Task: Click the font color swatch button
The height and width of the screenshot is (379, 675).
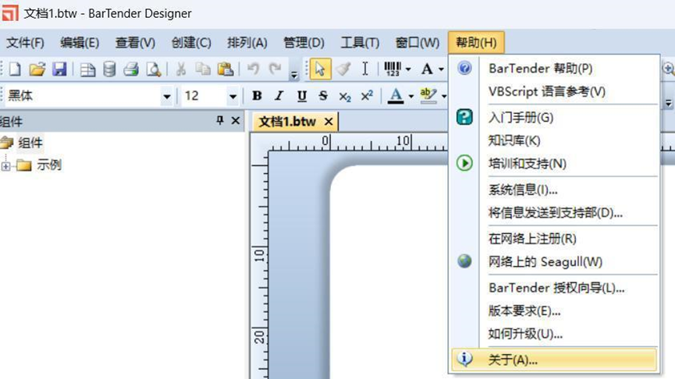Action: coord(396,96)
